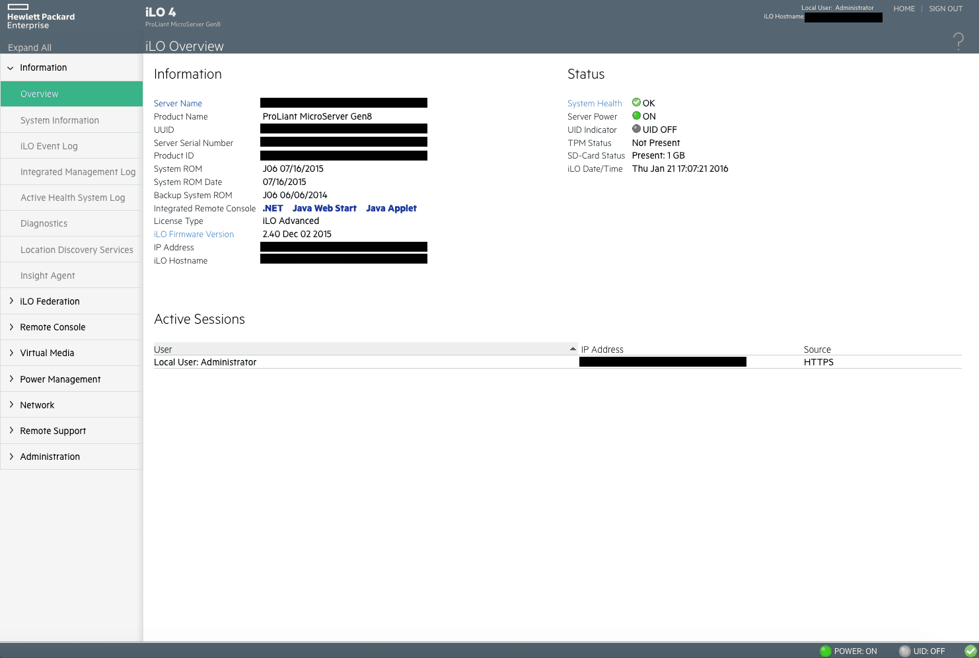Viewport: 979px width, 658px height.
Task: Open the System Health link
Action: click(x=595, y=103)
